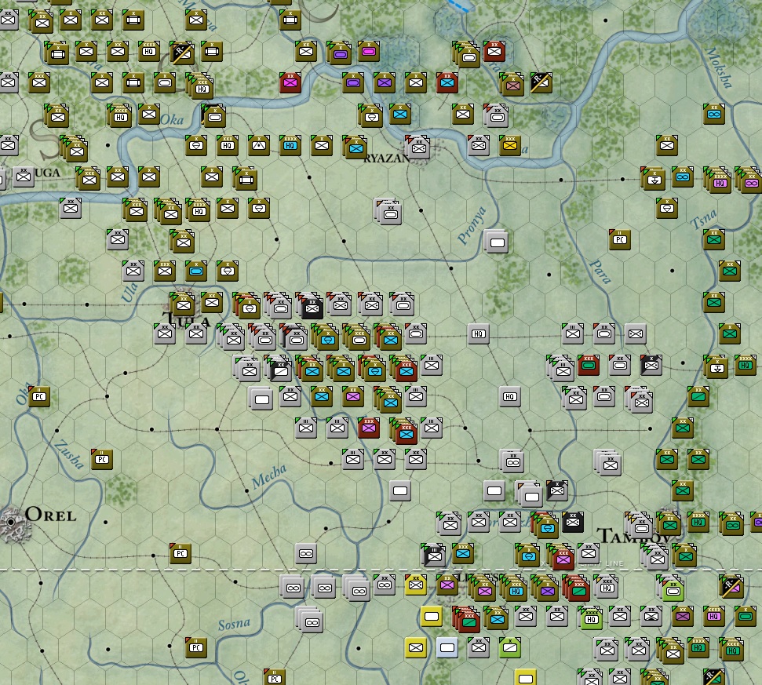Pick the light green X cavalry counter
This screenshot has width=762, height=685.
510,647
